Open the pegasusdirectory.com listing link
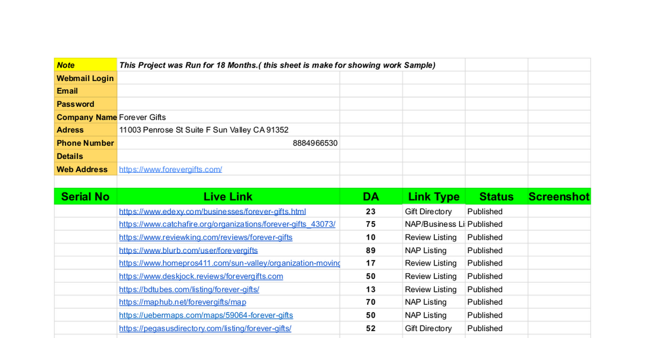 [205, 328]
